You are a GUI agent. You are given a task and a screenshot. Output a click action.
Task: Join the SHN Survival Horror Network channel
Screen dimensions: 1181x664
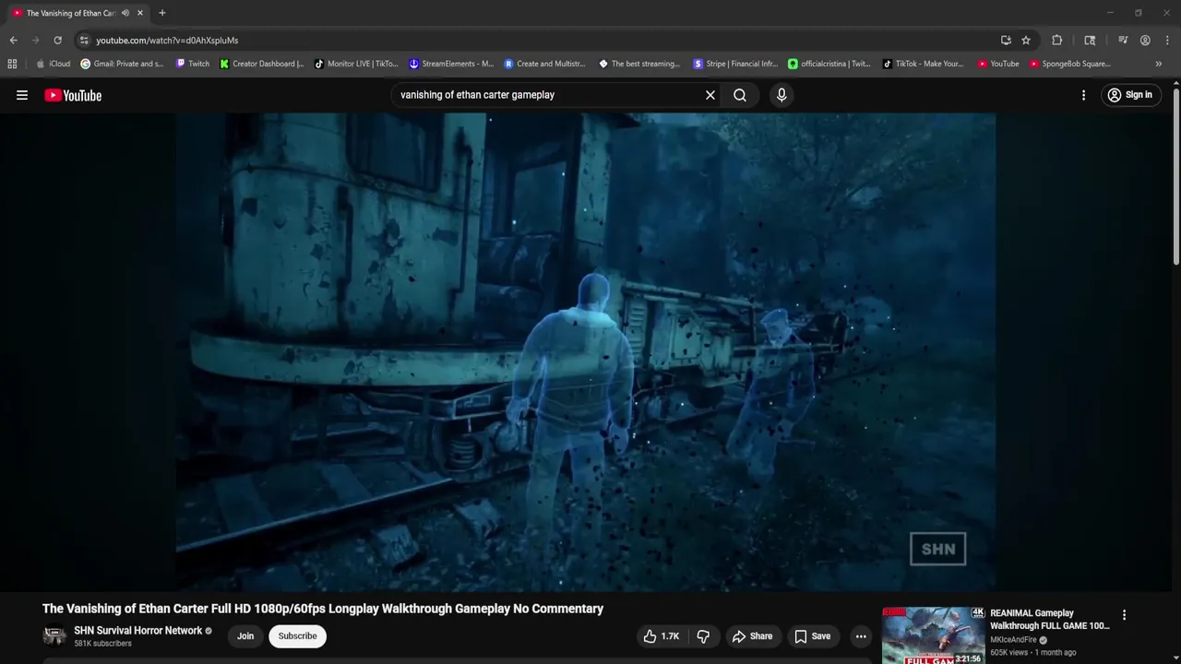(245, 636)
